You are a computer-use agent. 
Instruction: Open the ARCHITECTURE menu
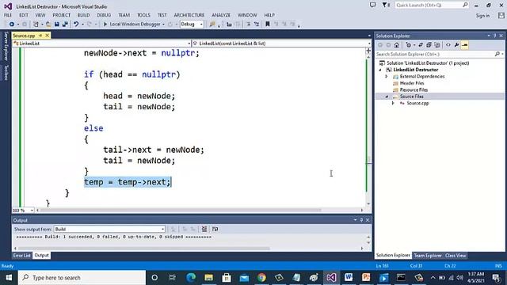click(189, 15)
